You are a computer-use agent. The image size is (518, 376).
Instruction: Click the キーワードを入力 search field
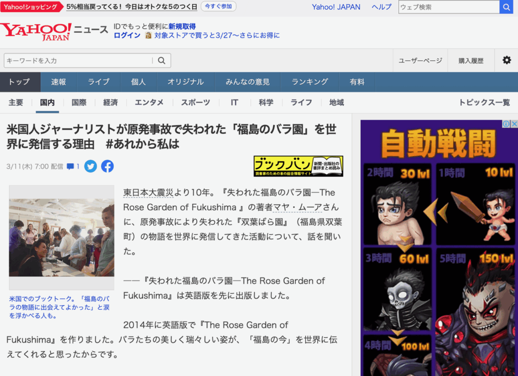click(78, 61)
